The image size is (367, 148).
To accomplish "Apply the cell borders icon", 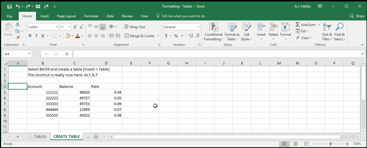I will click(x=55, y=36).
